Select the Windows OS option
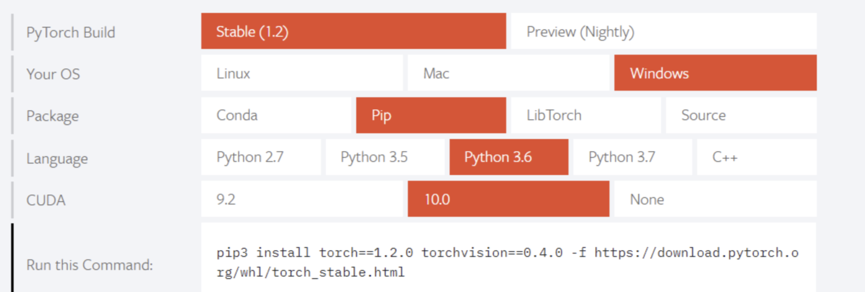The image size is (865, 292). pos(715,73)
